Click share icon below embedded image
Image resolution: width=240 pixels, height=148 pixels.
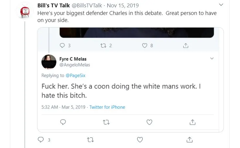[185, 45]
